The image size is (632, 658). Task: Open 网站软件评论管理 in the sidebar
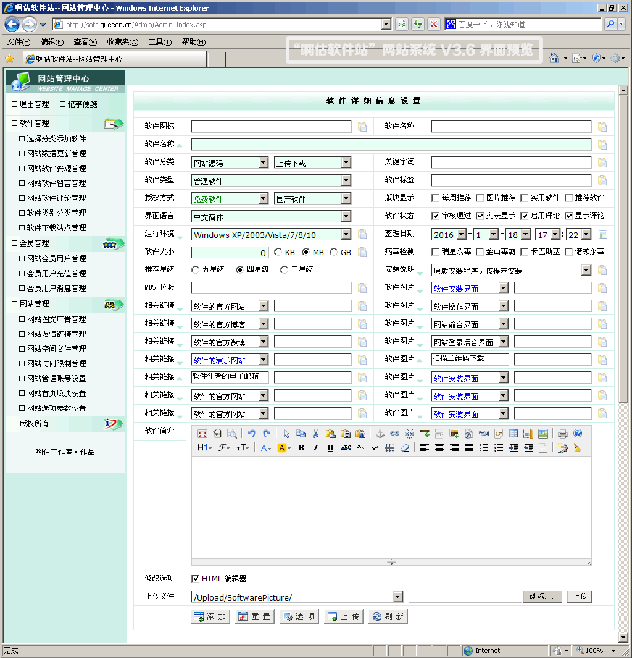pos(56,198)
